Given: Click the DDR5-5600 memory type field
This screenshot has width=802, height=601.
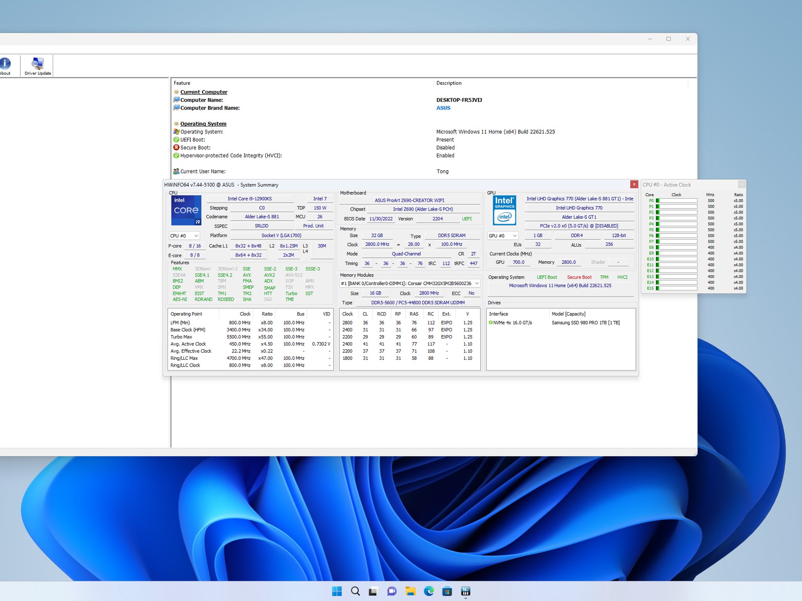Looking at the screenshot, I should [x=418, y=302].
